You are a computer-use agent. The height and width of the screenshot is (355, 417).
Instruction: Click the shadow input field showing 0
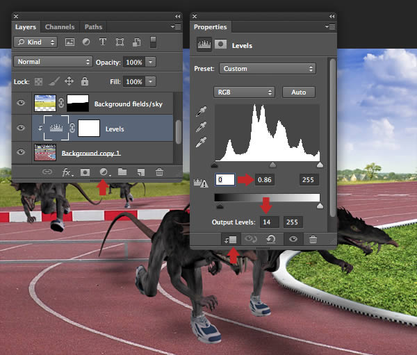[x=225, y=180]
